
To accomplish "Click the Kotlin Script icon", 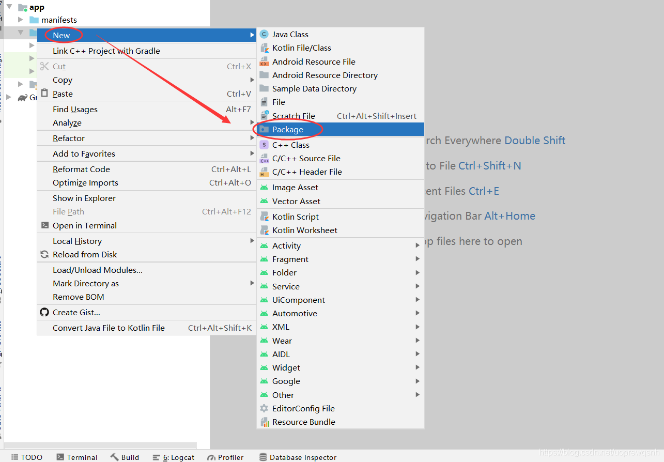I will point(264,217).
